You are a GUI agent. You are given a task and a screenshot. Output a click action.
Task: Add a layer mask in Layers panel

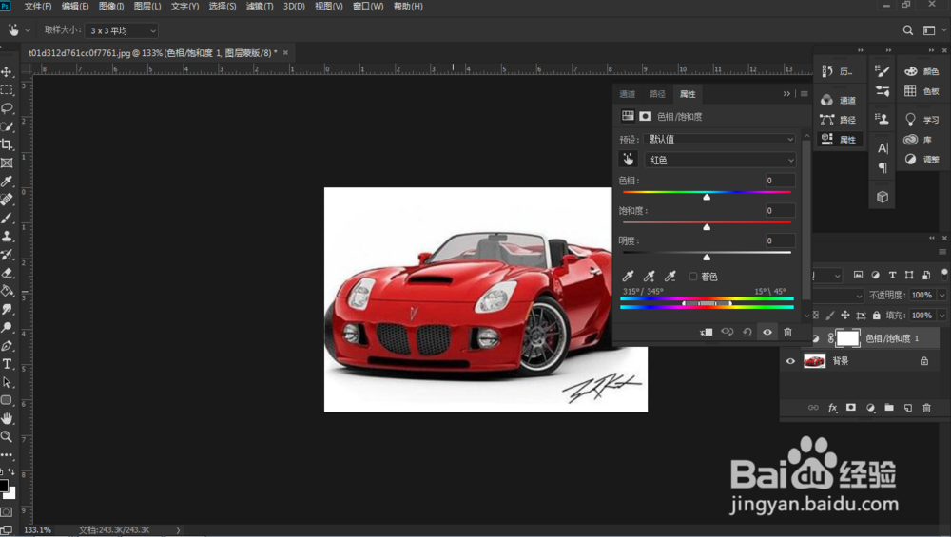pos(851,408)
